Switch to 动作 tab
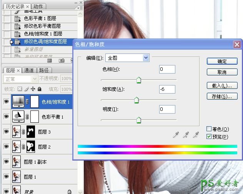This screenshot has height=194, width=243. coord(38,7)
